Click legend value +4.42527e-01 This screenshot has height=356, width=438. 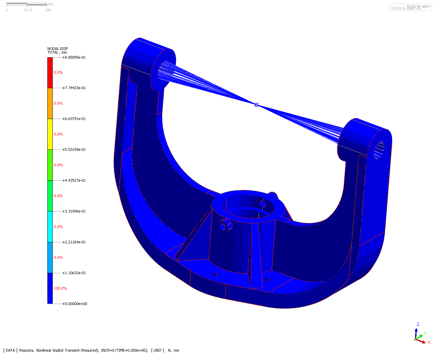click(74, 180)
